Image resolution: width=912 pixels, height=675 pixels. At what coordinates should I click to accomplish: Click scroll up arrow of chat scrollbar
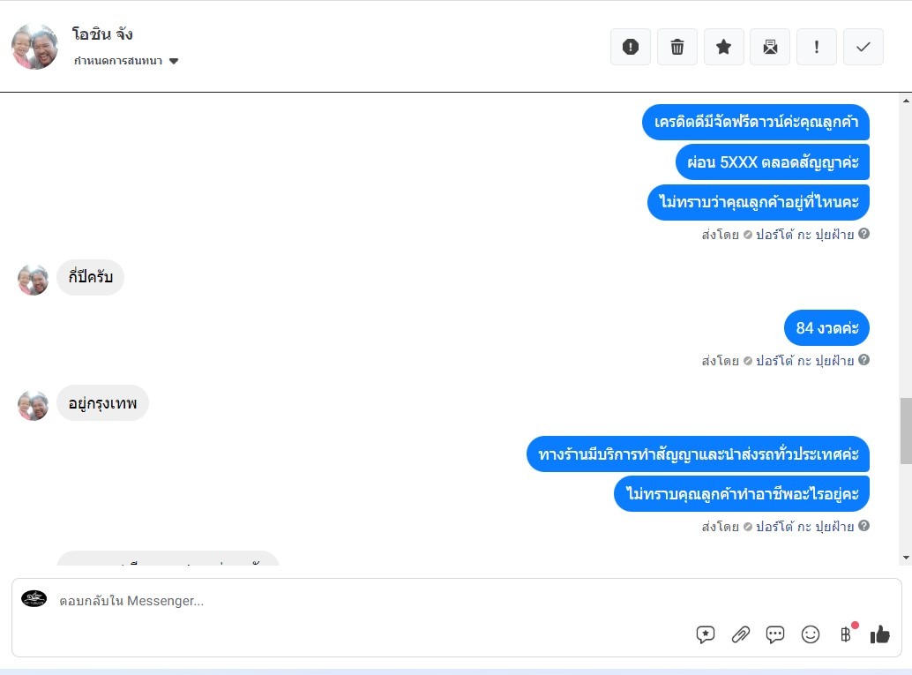(x=906, y=101)
